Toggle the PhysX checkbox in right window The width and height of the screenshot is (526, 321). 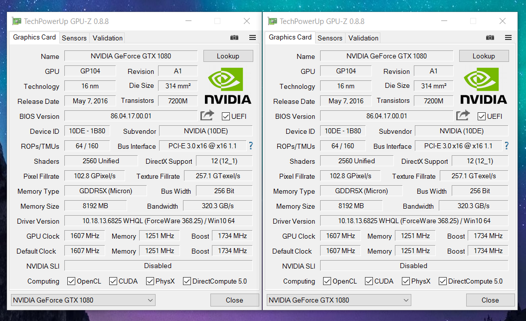(x=406, y=281)
